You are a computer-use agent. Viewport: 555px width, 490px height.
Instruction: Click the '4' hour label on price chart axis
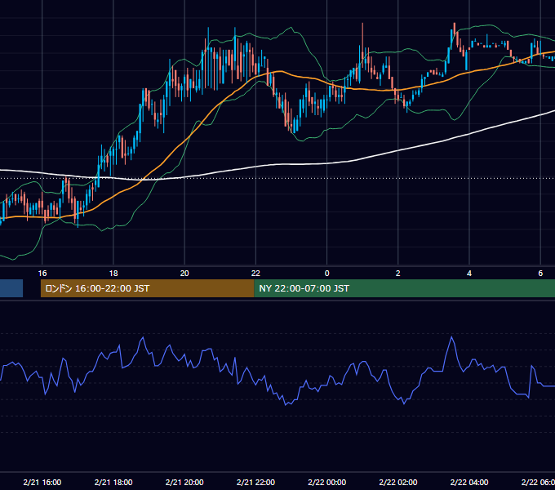pyautogui.click(x=469, y=274)
